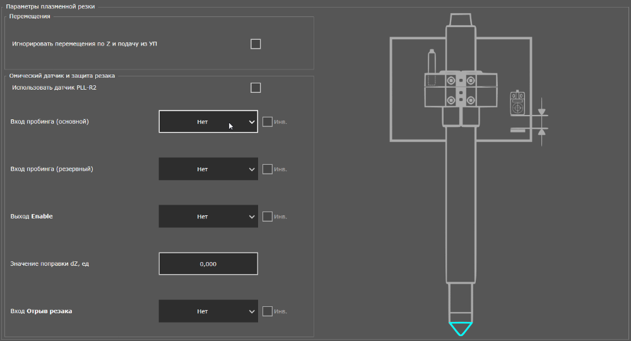Click the 'Параметры плазменной резки' title
Image resolution: width=631 pixels, height=341 pixels.
click(50, 6)
